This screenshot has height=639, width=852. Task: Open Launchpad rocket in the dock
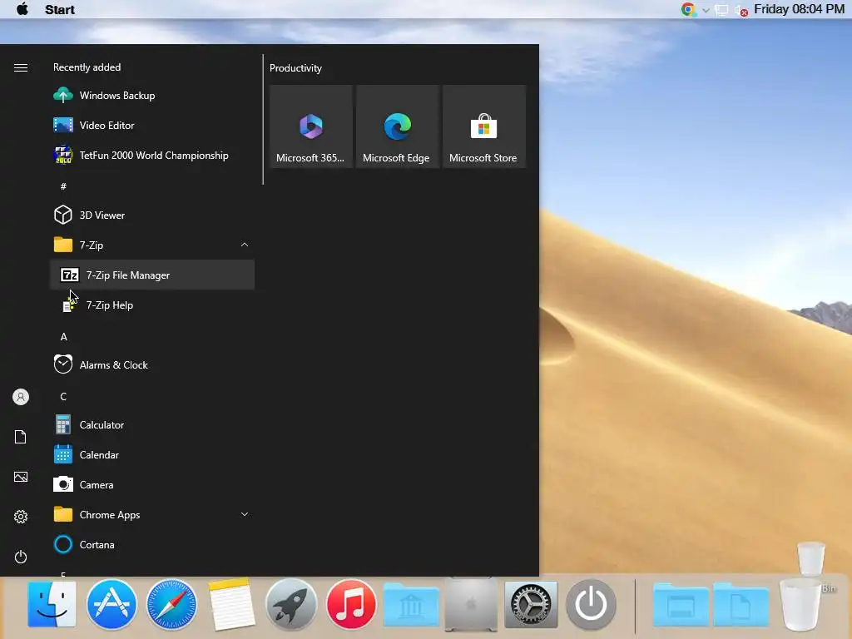click(291, 604)
